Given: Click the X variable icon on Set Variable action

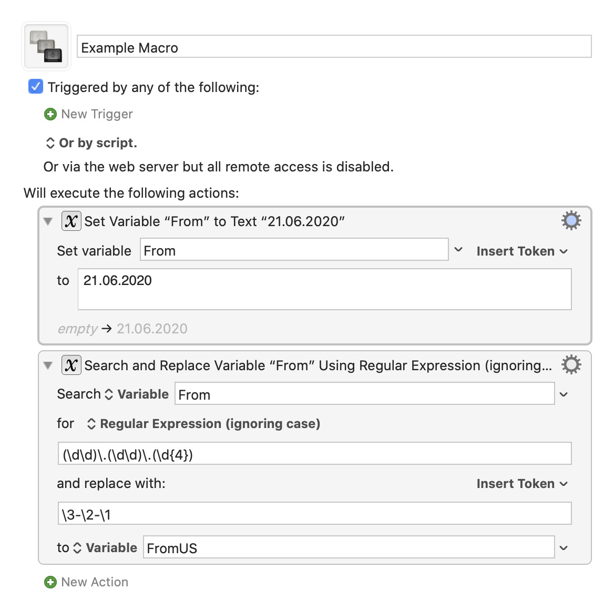Looking at the screenshot, I should point(71,221).
